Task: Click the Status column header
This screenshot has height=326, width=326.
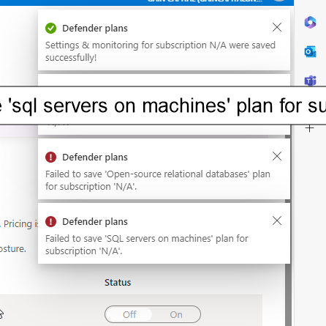Action: [x=118, y=283]
